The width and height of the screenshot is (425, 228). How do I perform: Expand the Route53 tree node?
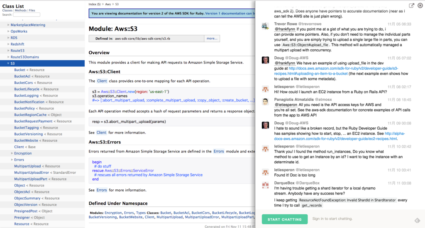(x=8, y=50)
